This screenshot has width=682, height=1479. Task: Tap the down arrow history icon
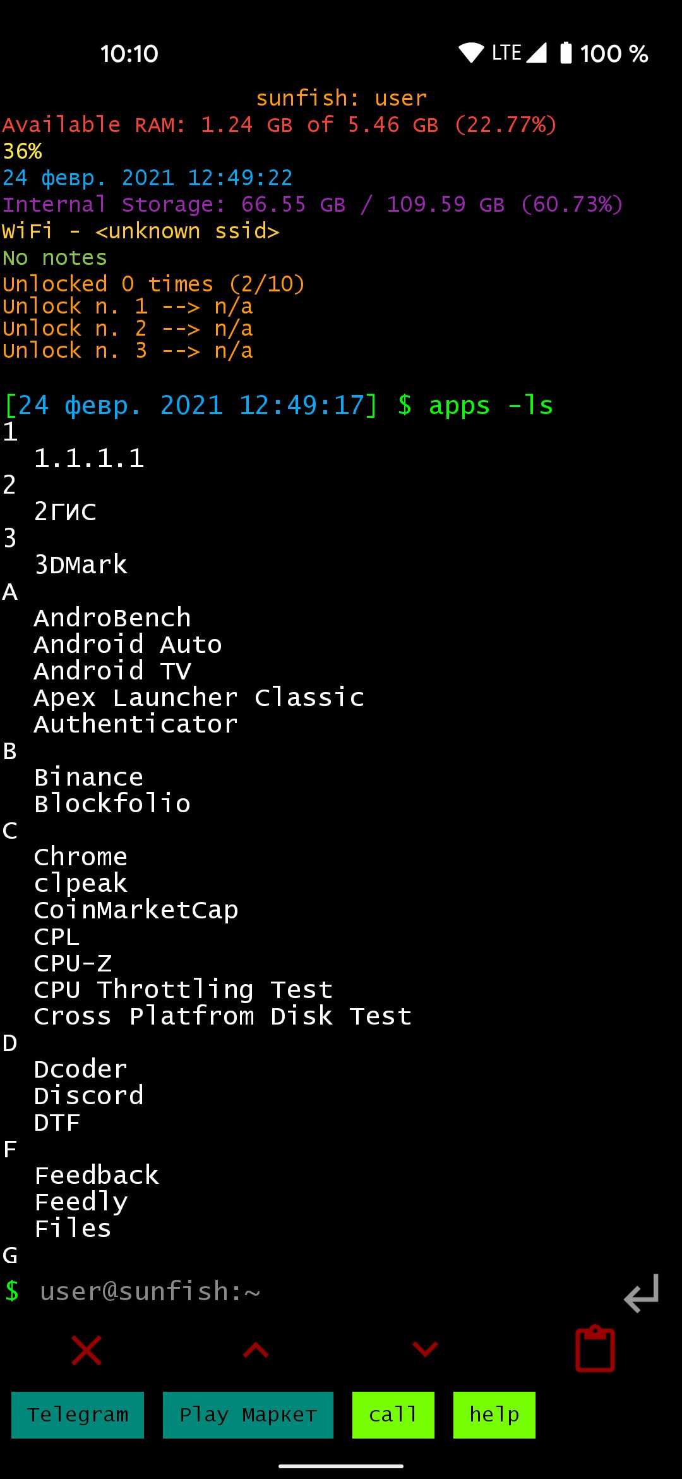pyautogui.click(x=425, y=1349)
